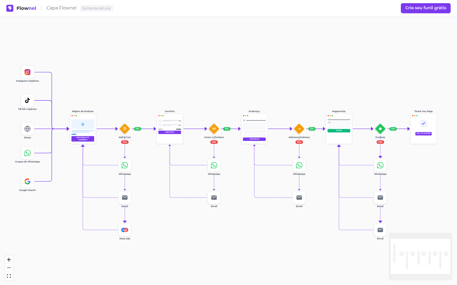Select the Google Search source icon

(27, 181)
